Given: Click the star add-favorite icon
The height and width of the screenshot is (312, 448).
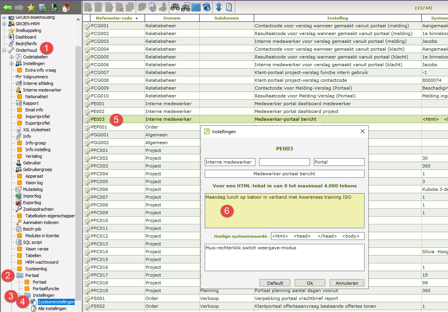Looking at the screenshot, I should tap(31, 7).
